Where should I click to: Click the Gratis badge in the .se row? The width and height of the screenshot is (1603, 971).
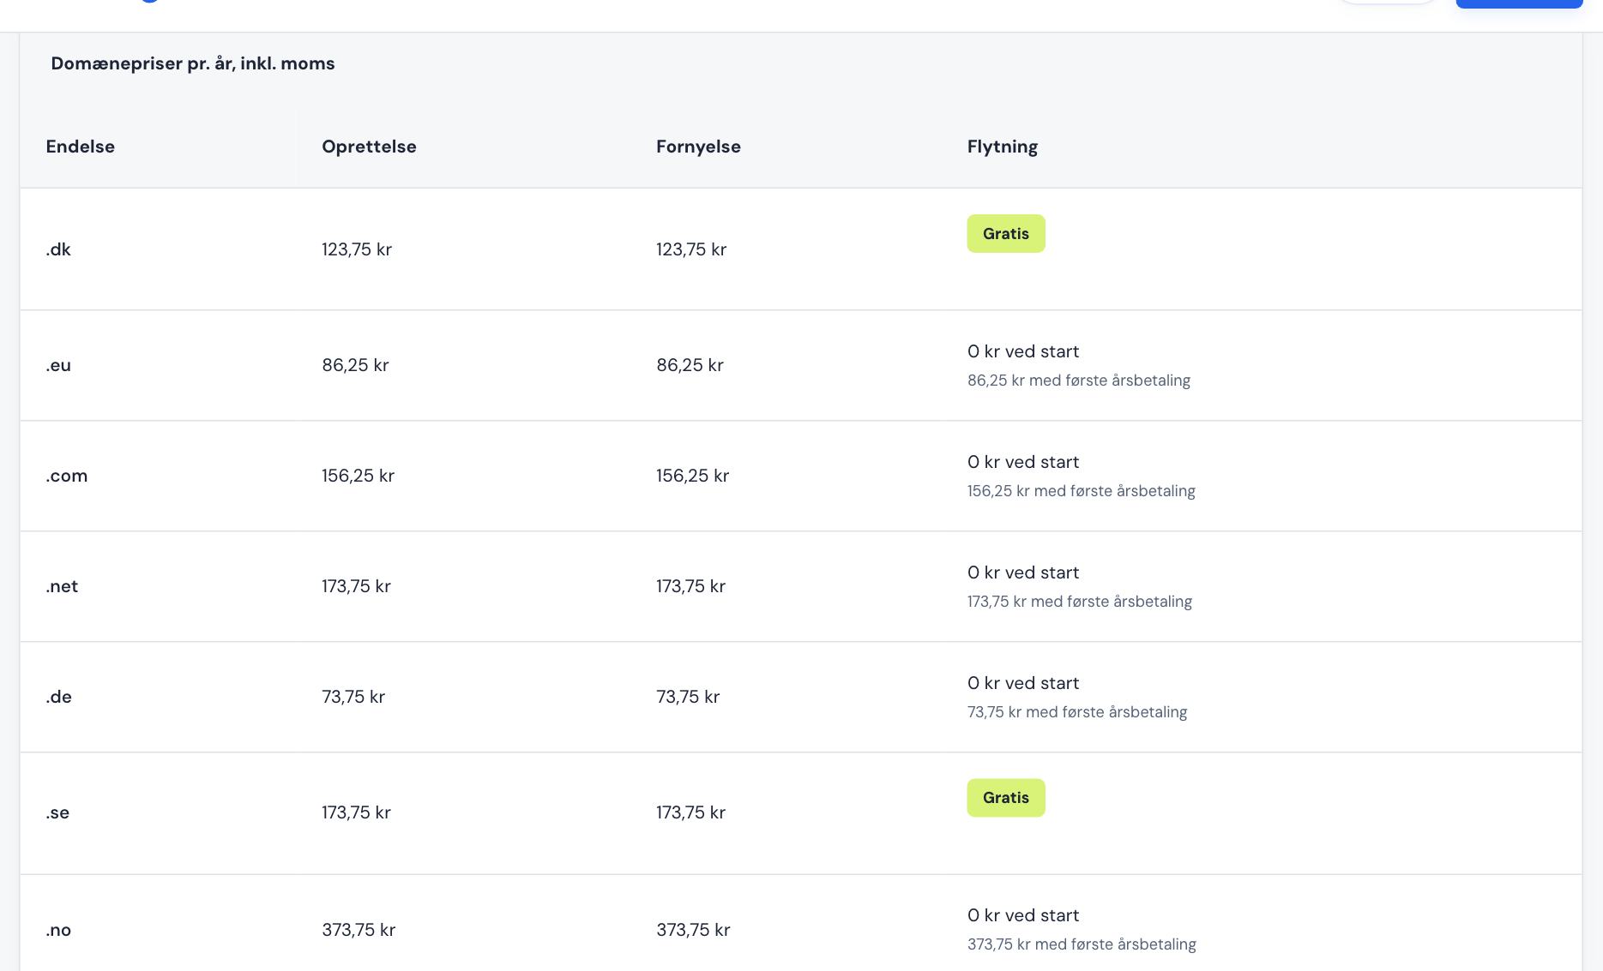[x=1005, y=797]
